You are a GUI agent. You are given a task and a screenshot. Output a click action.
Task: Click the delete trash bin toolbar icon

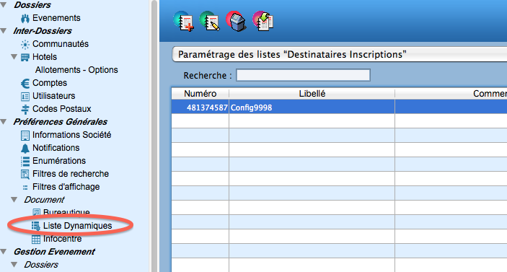(x=236, y=22)
